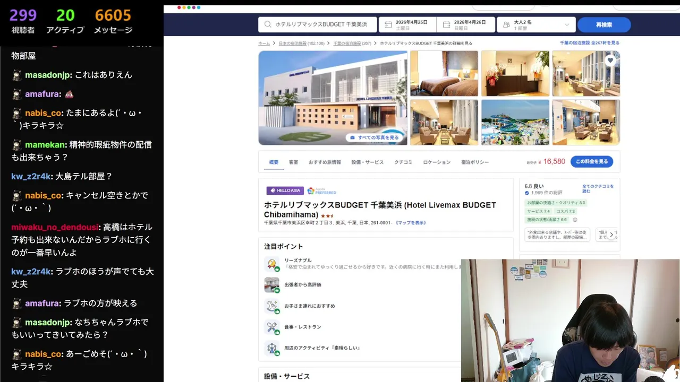Click the guests people icon
The height and width of the screenshot is (382, 680).
coord(506,24)
